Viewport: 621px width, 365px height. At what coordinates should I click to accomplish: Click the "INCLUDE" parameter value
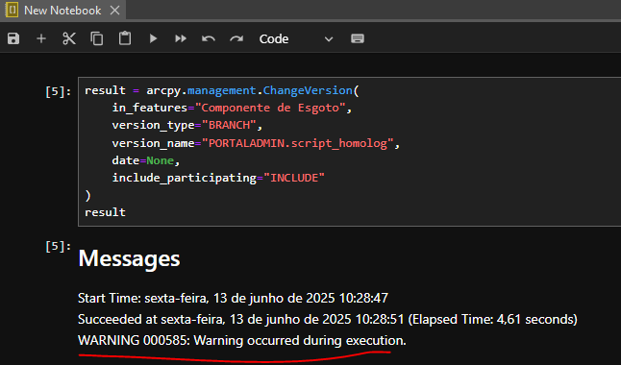coord(294,178)
